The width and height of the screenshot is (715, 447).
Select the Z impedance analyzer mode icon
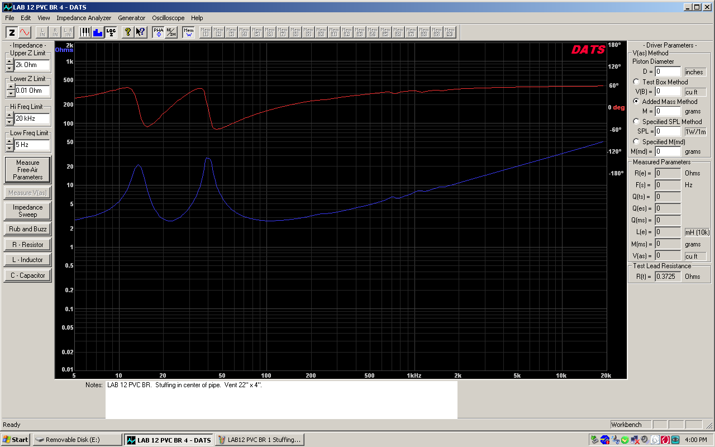pyautogui.click(x=12, y=32)
